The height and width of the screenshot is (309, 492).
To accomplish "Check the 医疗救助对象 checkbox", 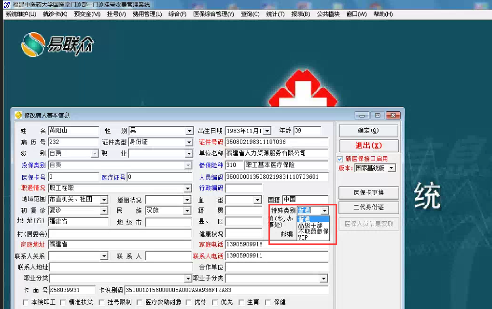I will tap(140, 302).
